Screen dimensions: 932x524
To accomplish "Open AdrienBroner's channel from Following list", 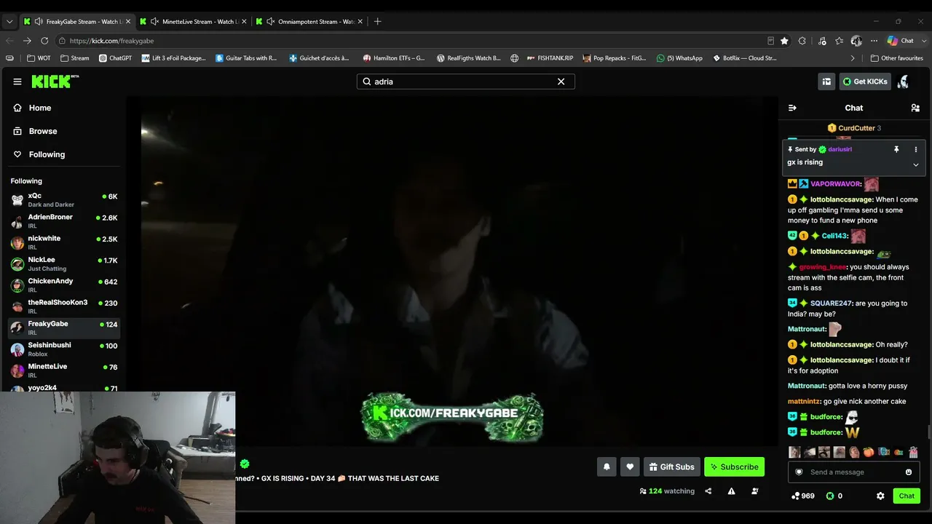I will (64, 221).
